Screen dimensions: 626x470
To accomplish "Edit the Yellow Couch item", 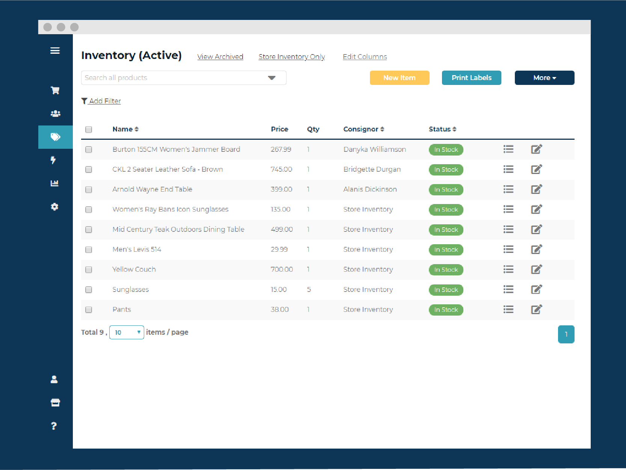I will tap(536, 269).
